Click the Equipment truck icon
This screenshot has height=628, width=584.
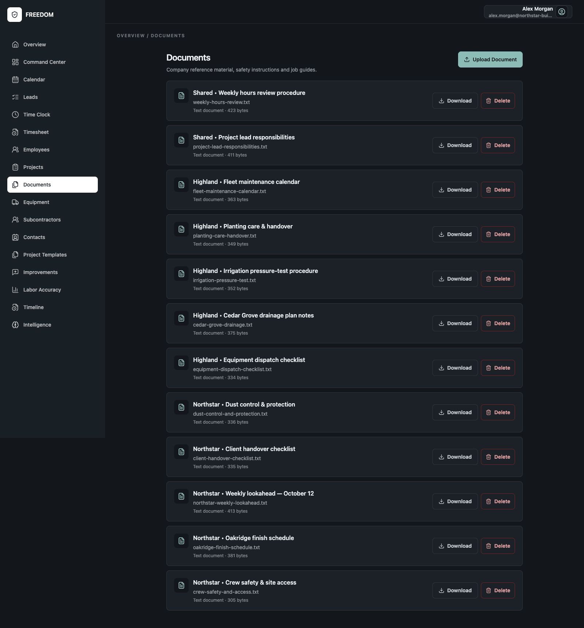[15, 202]
